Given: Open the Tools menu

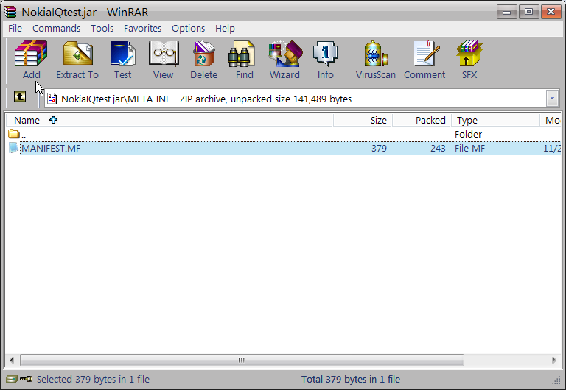Looking at the screenshot, I should pyautogui.click(x=102, y=28).
